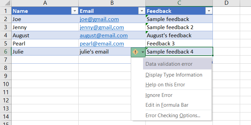Select the 'Sample feedback 4' cell
Image resolution: width=251 pixels, height=125 pixels.
coord(179,51)
